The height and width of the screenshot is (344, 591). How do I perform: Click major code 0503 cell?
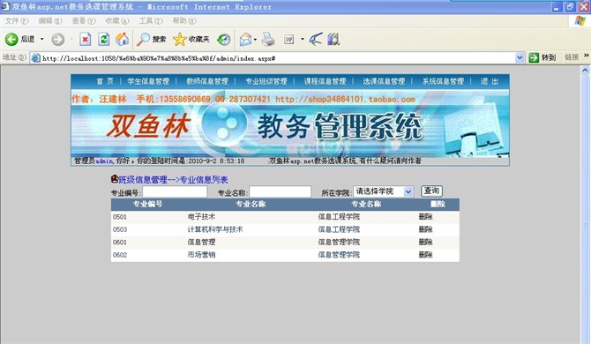(120, 229)
